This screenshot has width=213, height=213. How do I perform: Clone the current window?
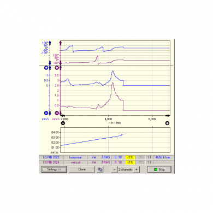(x=82, y=169)
